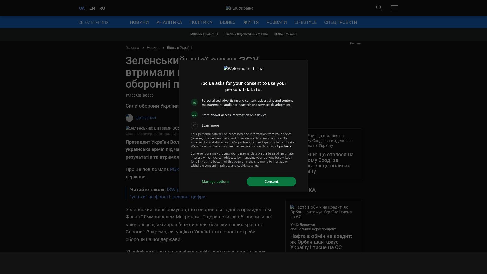Click the Головна breadcrumb link
This screenshot has height=274, width=487.
tap(132, 48)
